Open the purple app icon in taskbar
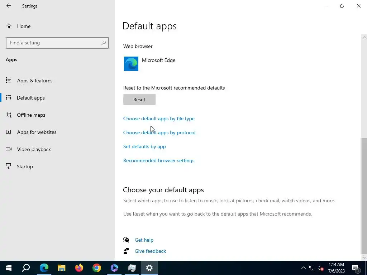 point(114,268)
